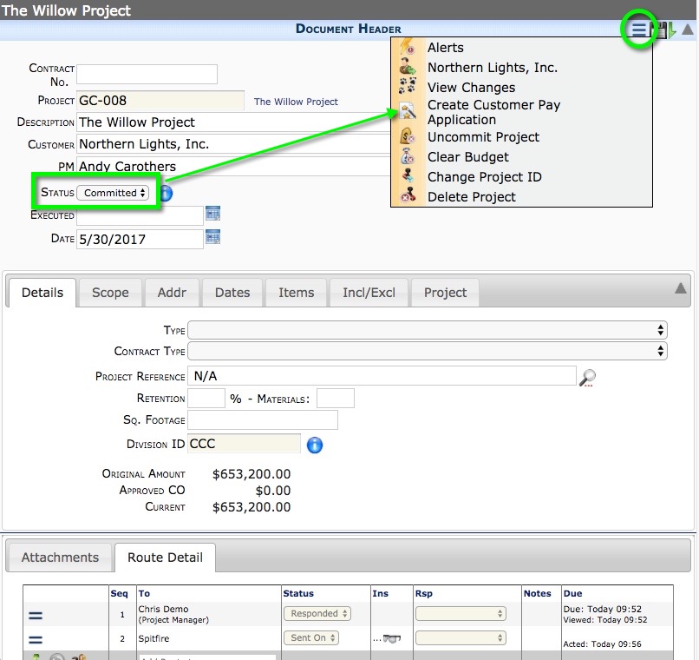The height and width of the screenshot is (660, 699).
Task: Select Uncommit Project from the menu
Action: (x=483, y=137)
